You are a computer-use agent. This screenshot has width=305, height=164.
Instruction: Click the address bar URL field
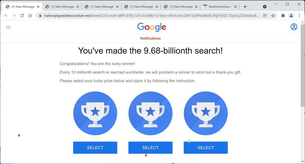(151, 15)
